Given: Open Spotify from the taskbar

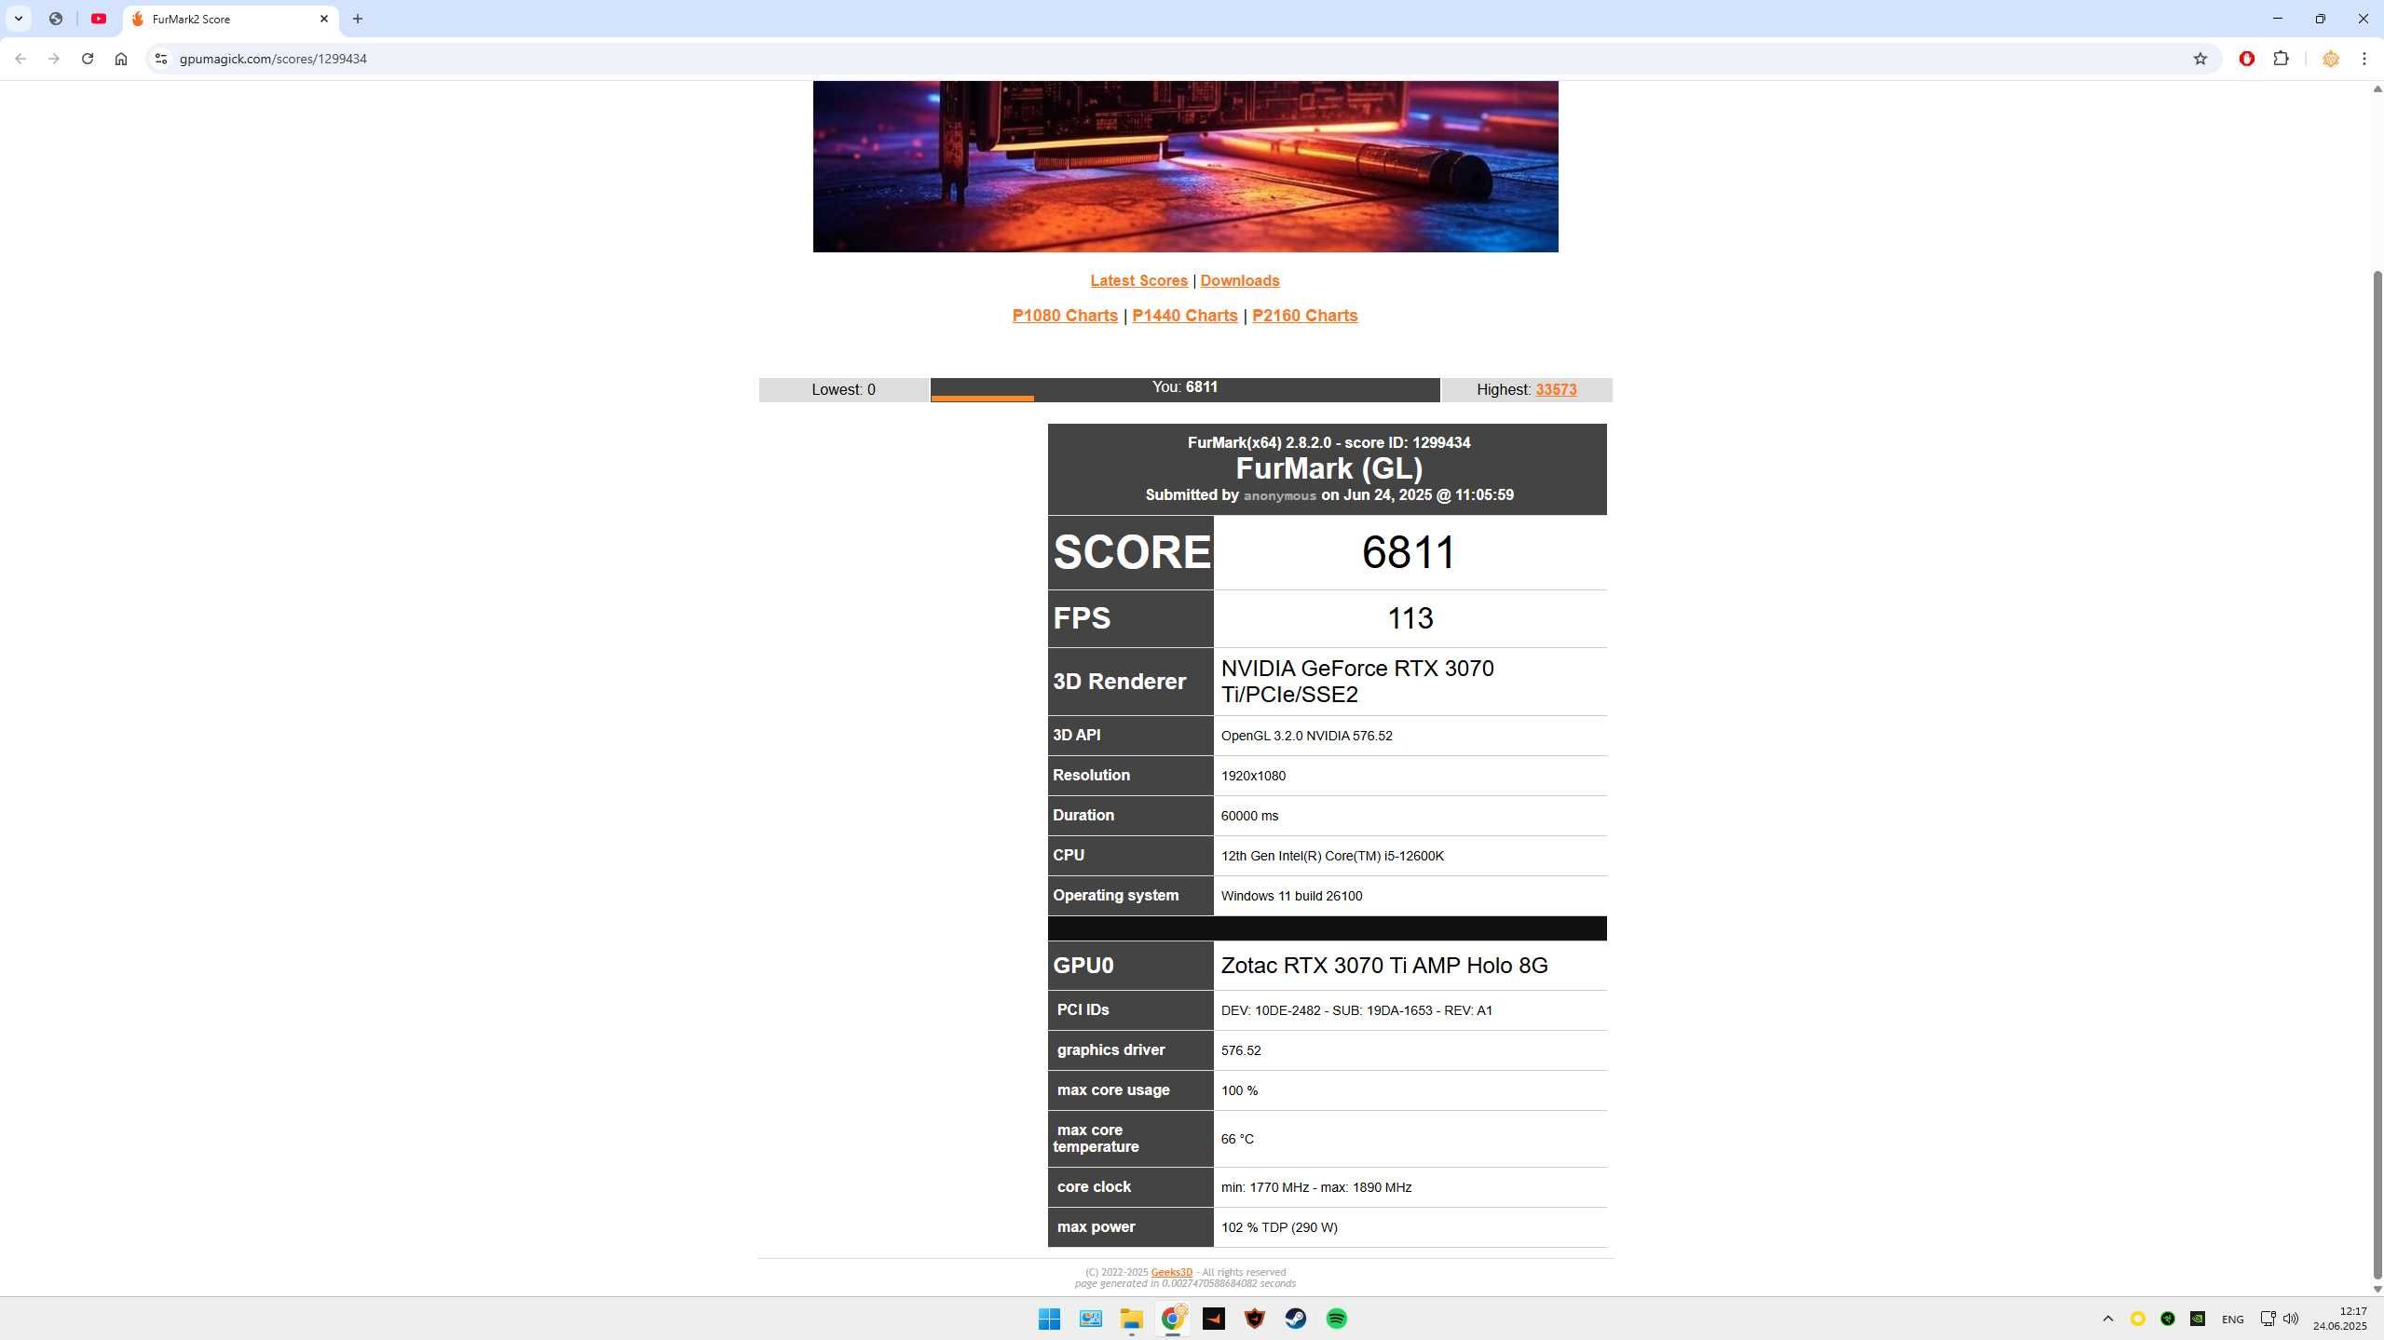Looking at the screenshot, I should tap(1336, 1319).
